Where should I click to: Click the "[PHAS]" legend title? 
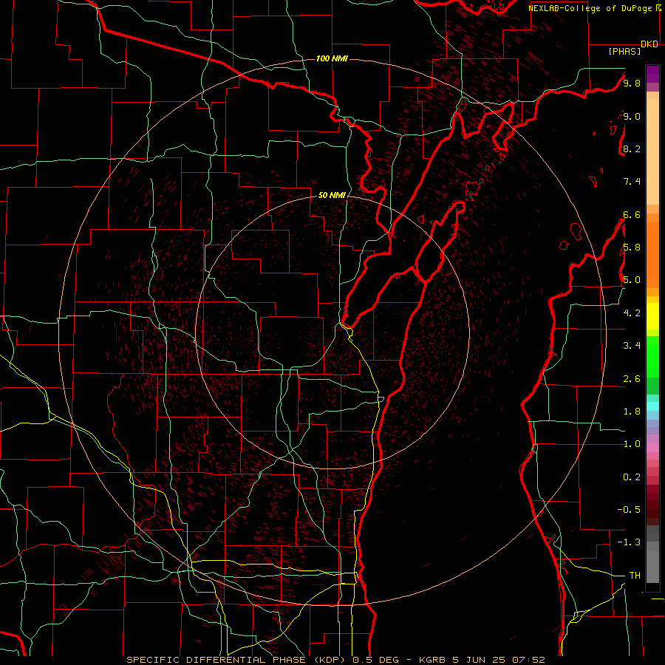[x=624, y=51]
